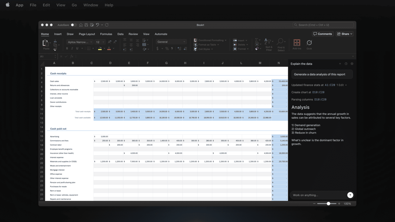Click the currency dollar format icon

click(x=158, y=49)
